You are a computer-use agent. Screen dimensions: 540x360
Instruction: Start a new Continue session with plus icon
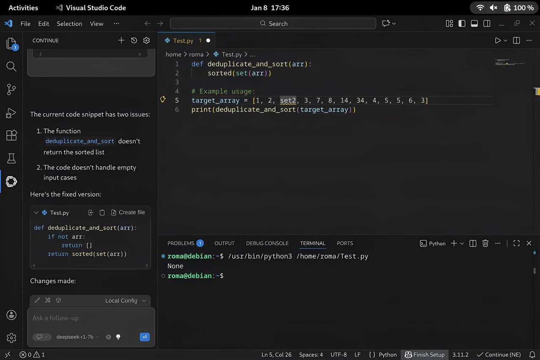pyautogui.click(x=121, y=41)
